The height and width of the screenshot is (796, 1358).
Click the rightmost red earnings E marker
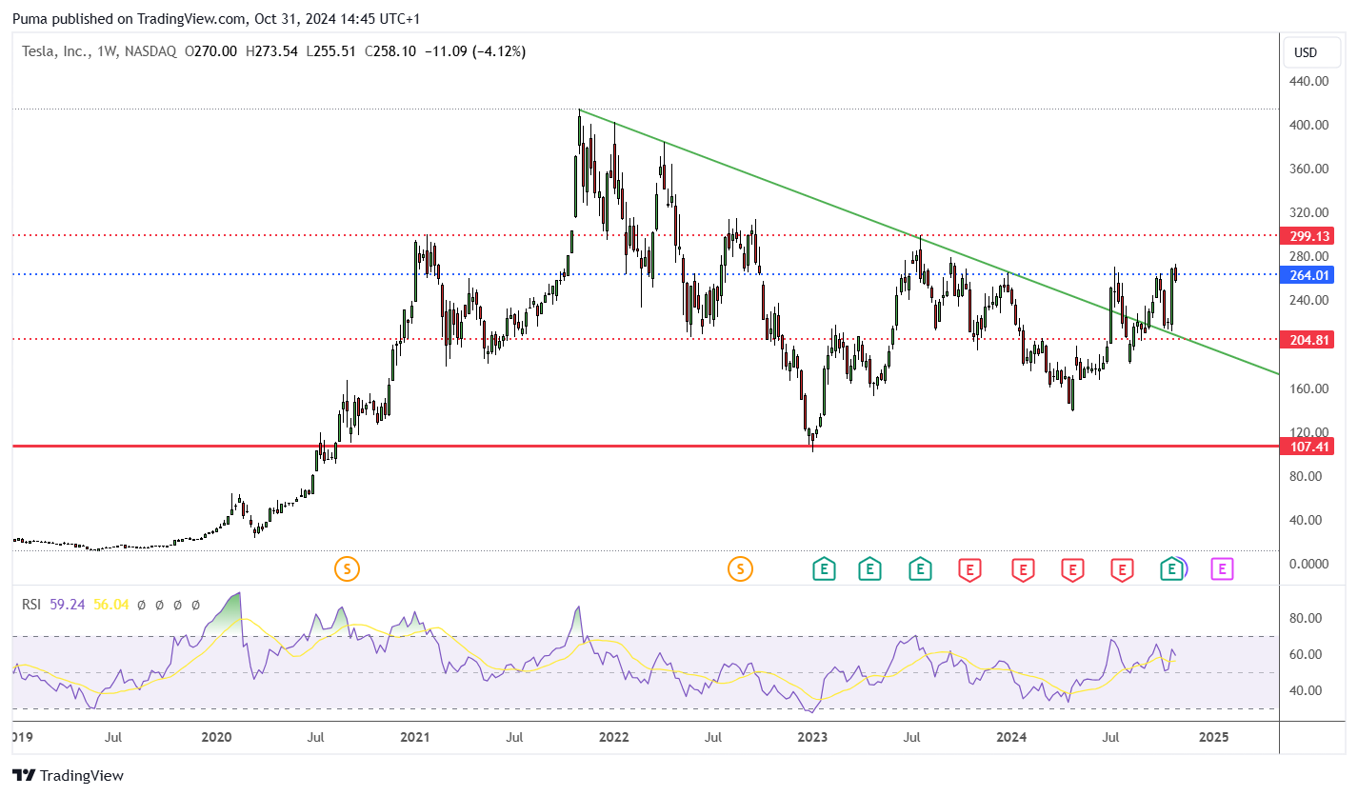1122,569
